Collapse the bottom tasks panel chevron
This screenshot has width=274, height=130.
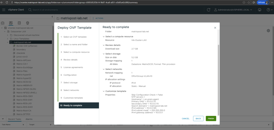(3, 119)
